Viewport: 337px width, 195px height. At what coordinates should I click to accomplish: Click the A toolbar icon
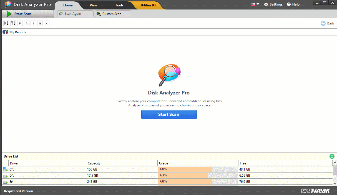(x=26, y=23)
